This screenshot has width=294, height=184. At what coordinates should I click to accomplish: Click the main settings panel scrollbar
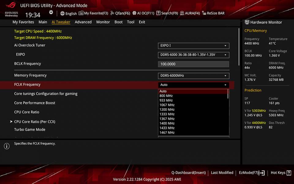(x=239, y=47)
